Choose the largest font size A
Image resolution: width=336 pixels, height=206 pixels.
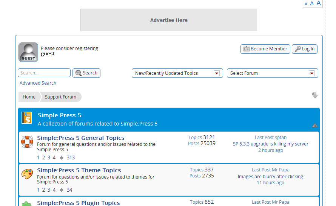tap(319, 3)
